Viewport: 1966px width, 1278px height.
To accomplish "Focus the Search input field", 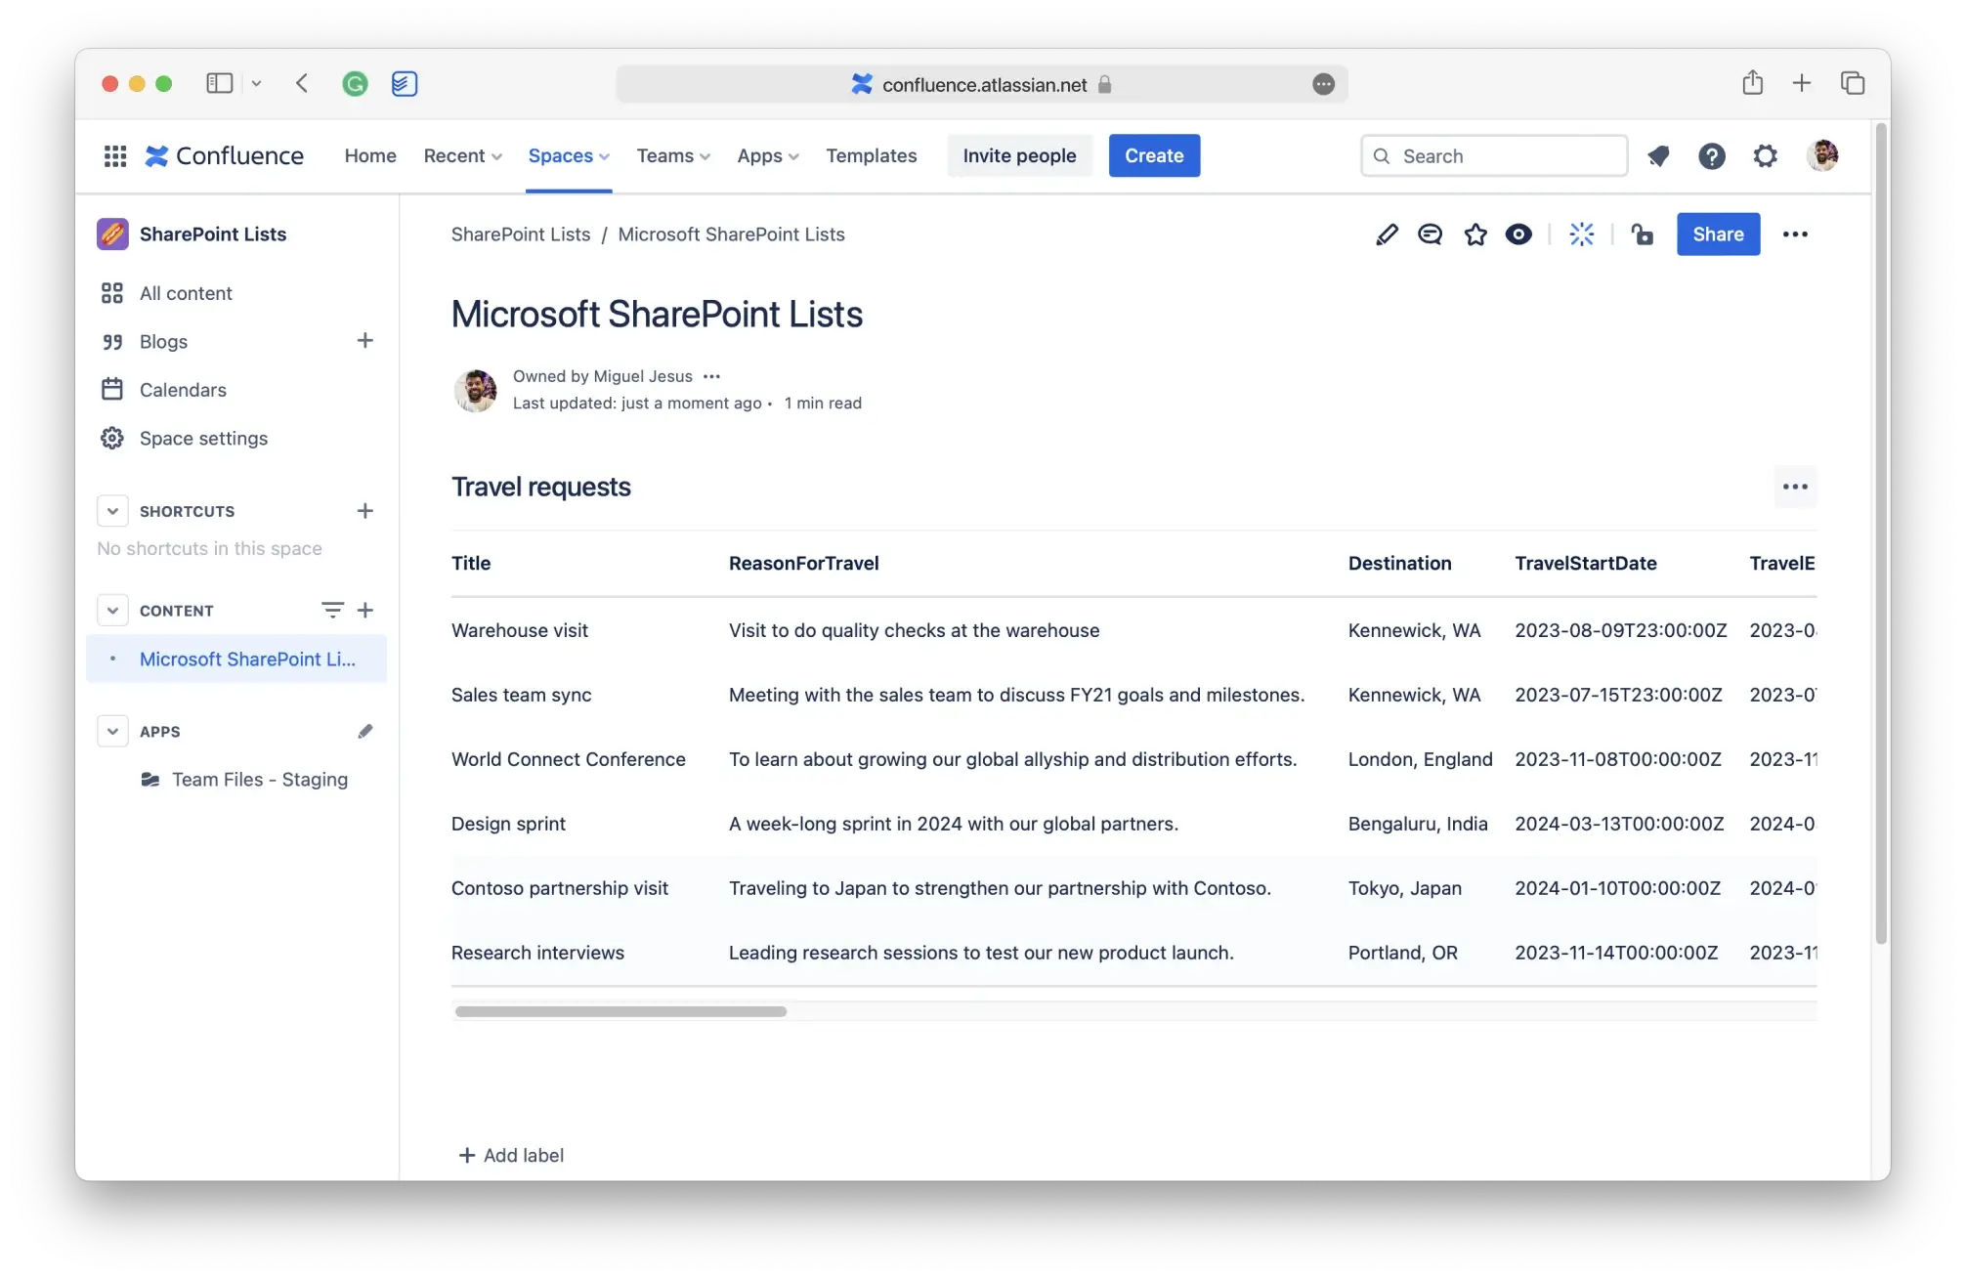I will click(1494, 156).
